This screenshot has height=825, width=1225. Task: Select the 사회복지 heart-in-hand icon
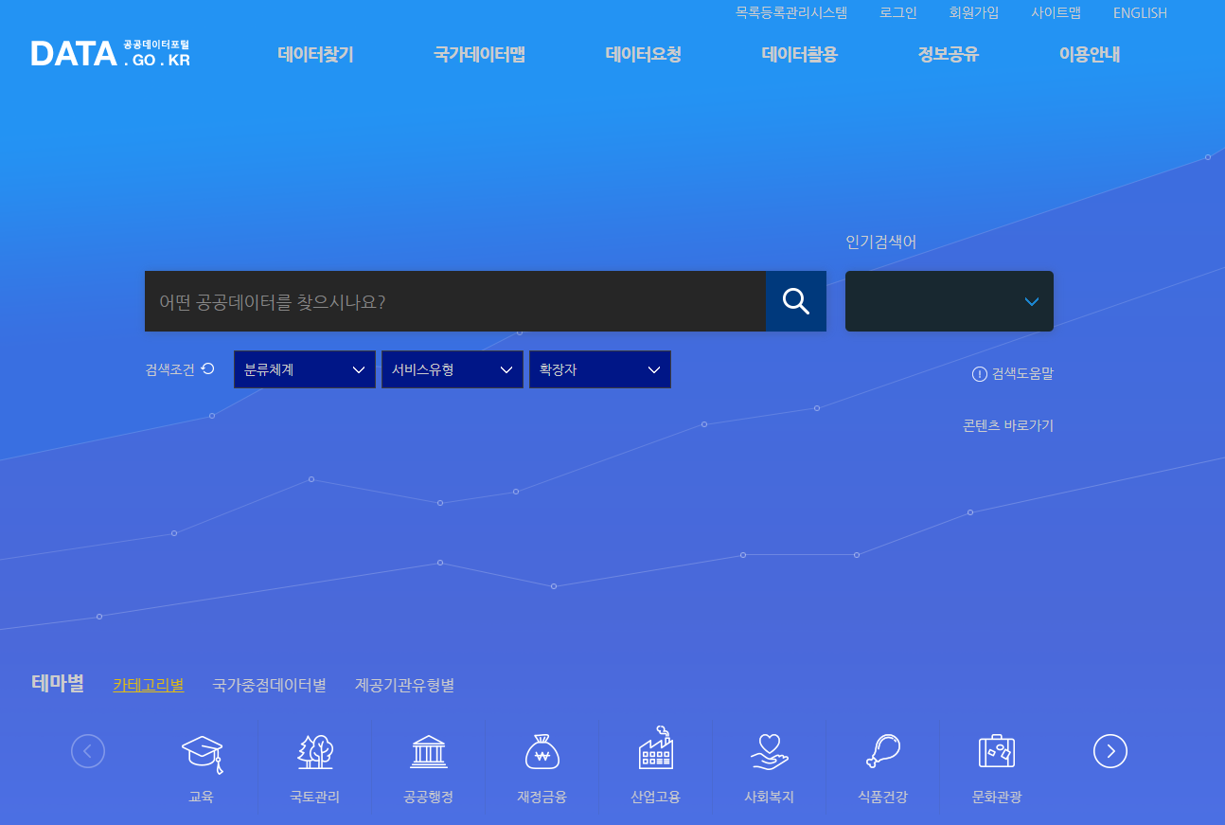[770, 752]
